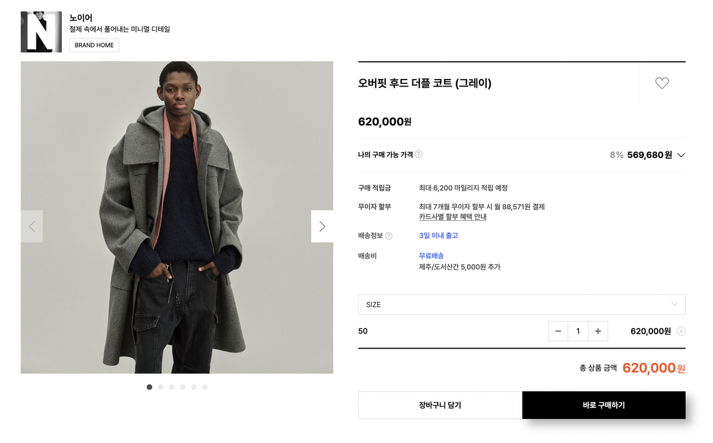Buy now with 바로 구매하기 button
Viewport: 713px width, 443px height.
pyautogui.click(x=604, y=405)
